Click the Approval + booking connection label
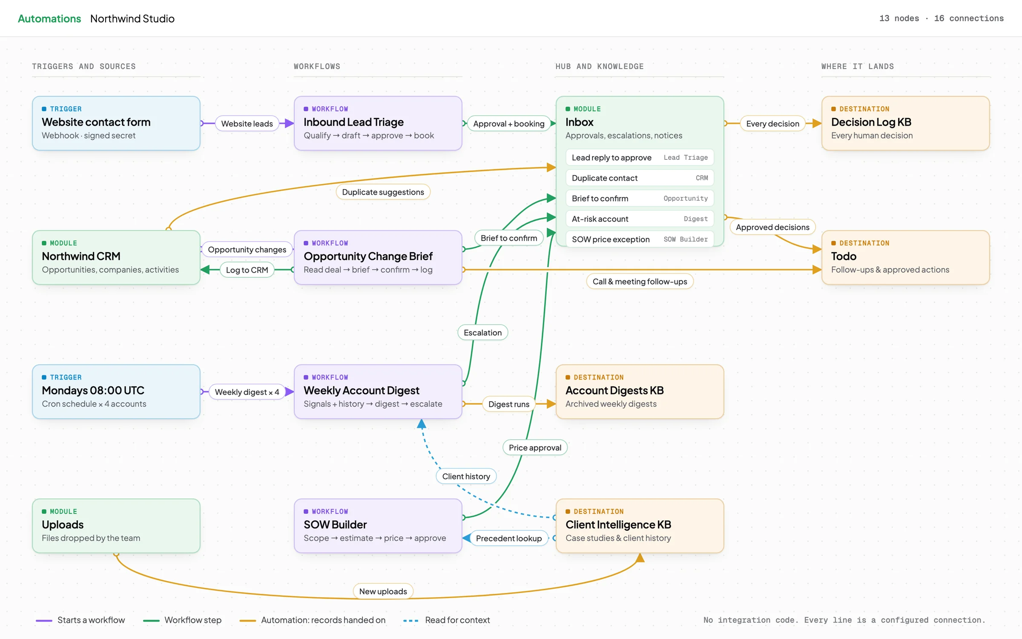 click(x=509, y=124)
